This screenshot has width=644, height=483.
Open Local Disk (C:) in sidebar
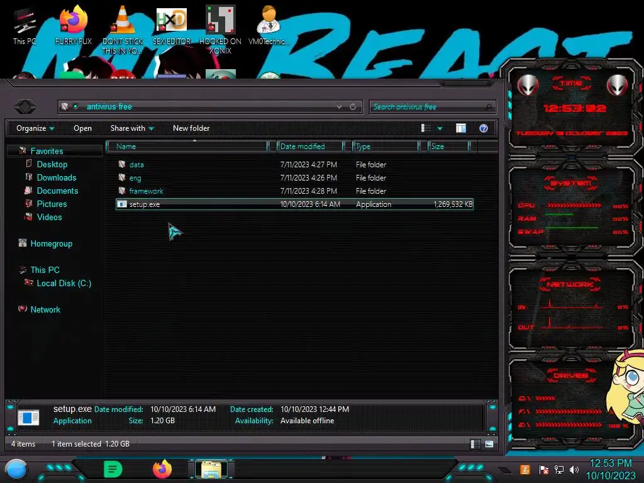coord(64,283)
